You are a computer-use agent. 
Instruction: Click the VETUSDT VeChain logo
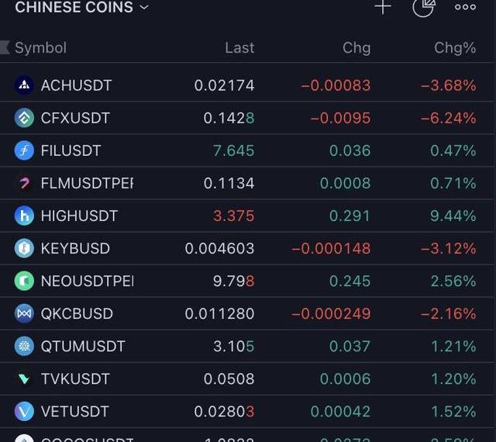24,411
